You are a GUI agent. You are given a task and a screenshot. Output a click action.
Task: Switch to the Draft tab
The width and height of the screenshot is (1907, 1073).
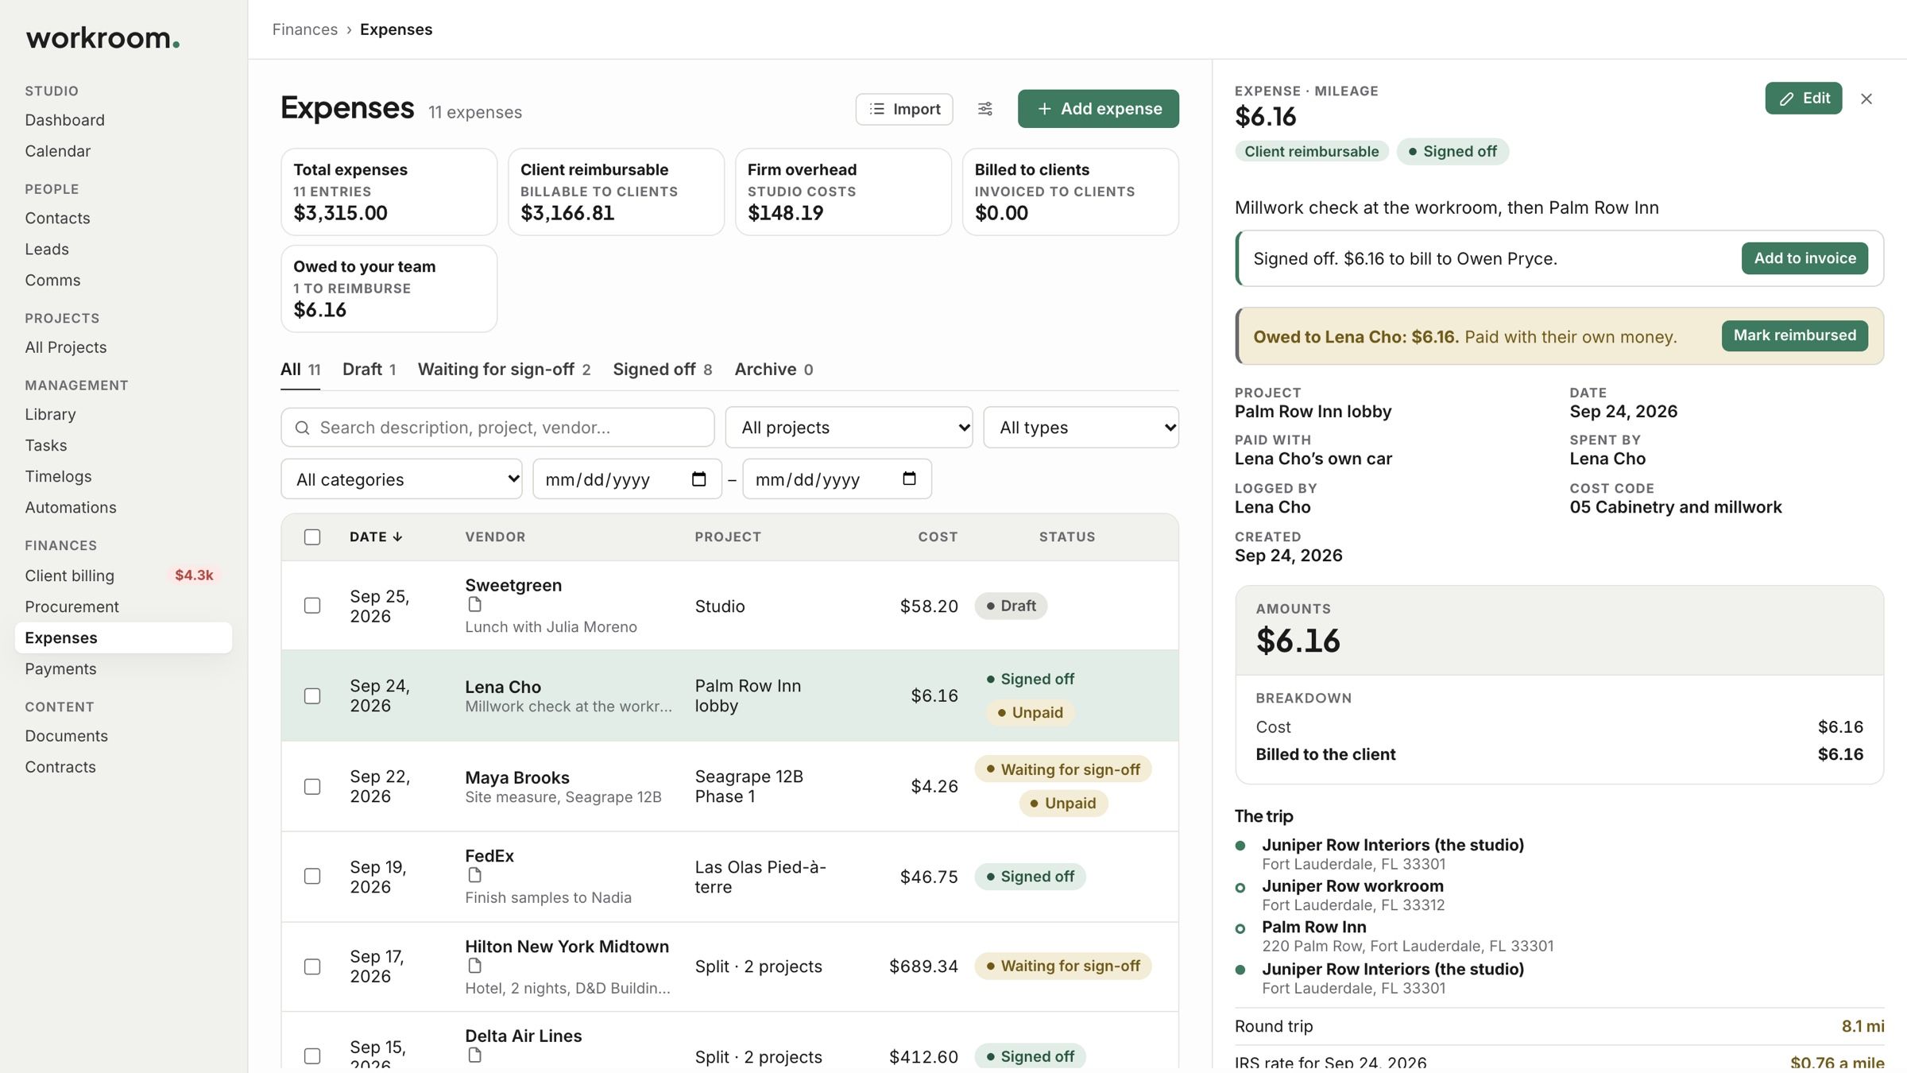click(369, 370)
